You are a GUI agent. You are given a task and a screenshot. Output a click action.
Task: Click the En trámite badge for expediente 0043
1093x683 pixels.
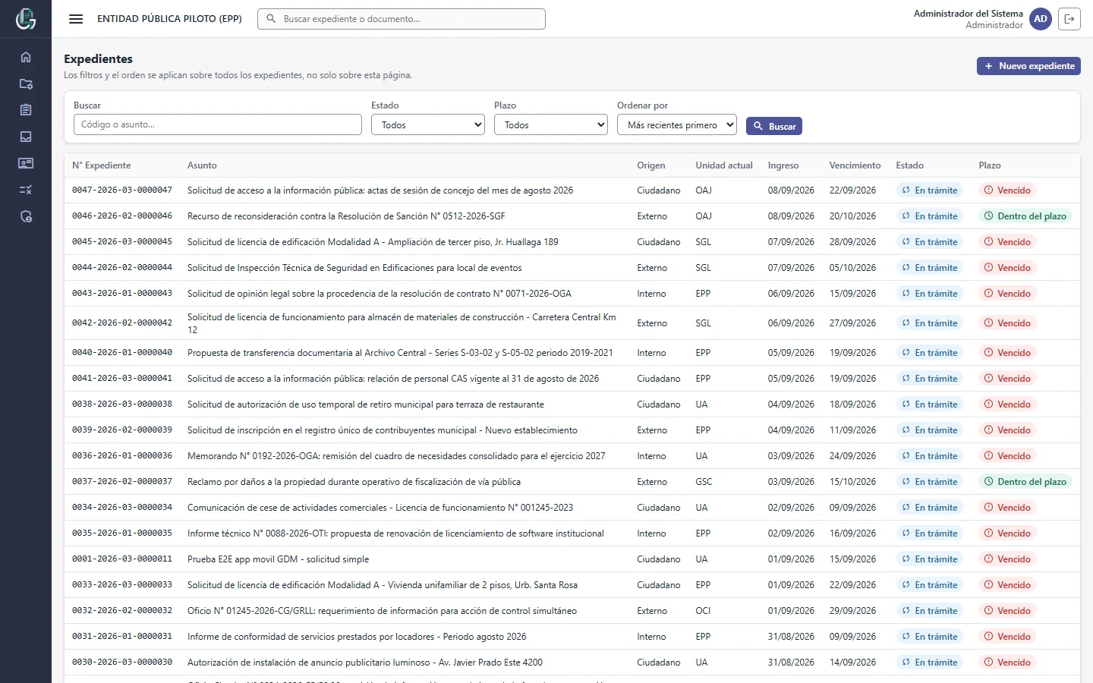point(930,294)
